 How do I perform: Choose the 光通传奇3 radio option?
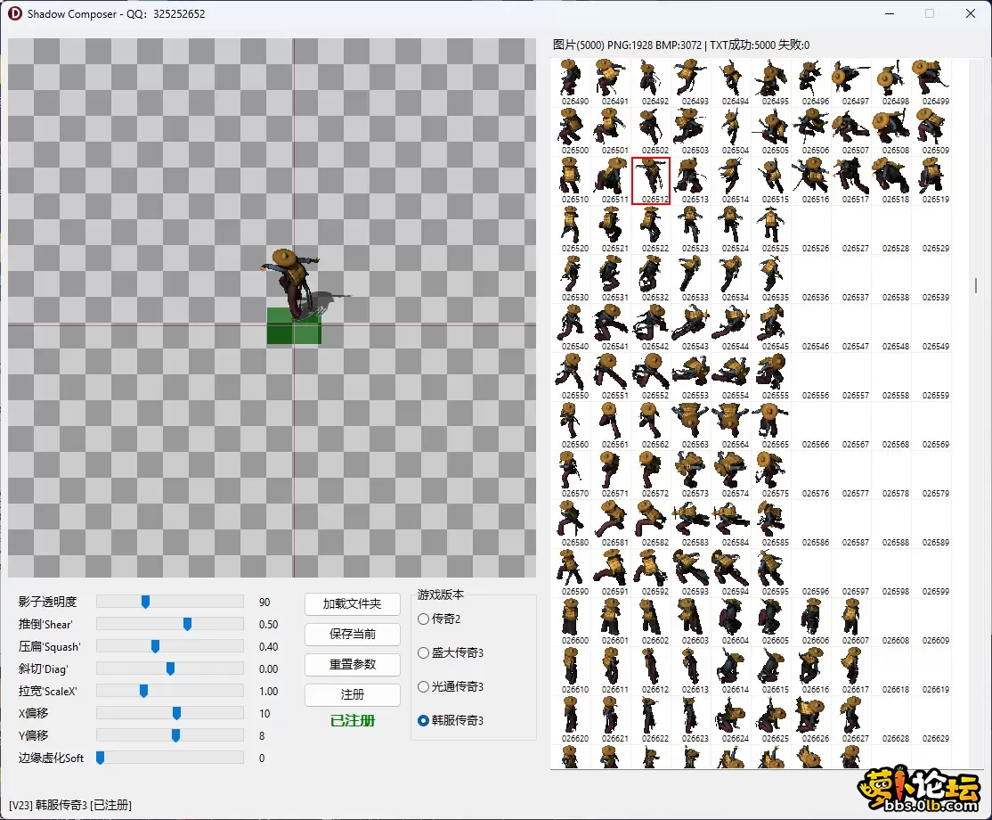[x=450, y=686]
